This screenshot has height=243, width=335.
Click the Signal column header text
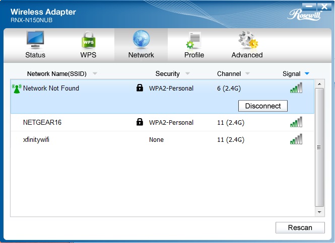[x=291, y=73]
